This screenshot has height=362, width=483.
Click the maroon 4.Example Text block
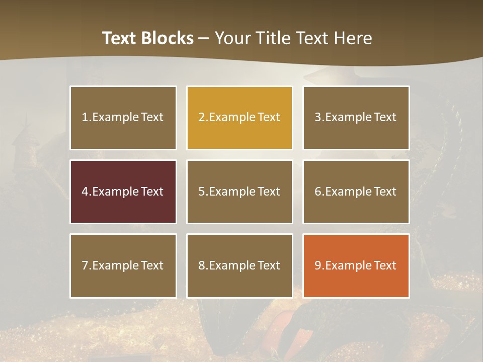pyautogui.click(x=123, y=192)
